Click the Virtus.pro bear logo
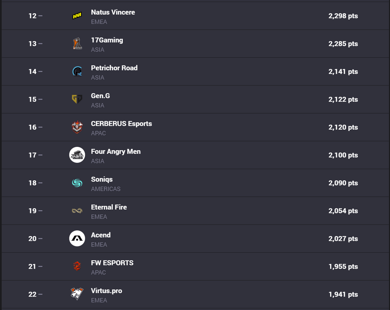 point(77,294)
